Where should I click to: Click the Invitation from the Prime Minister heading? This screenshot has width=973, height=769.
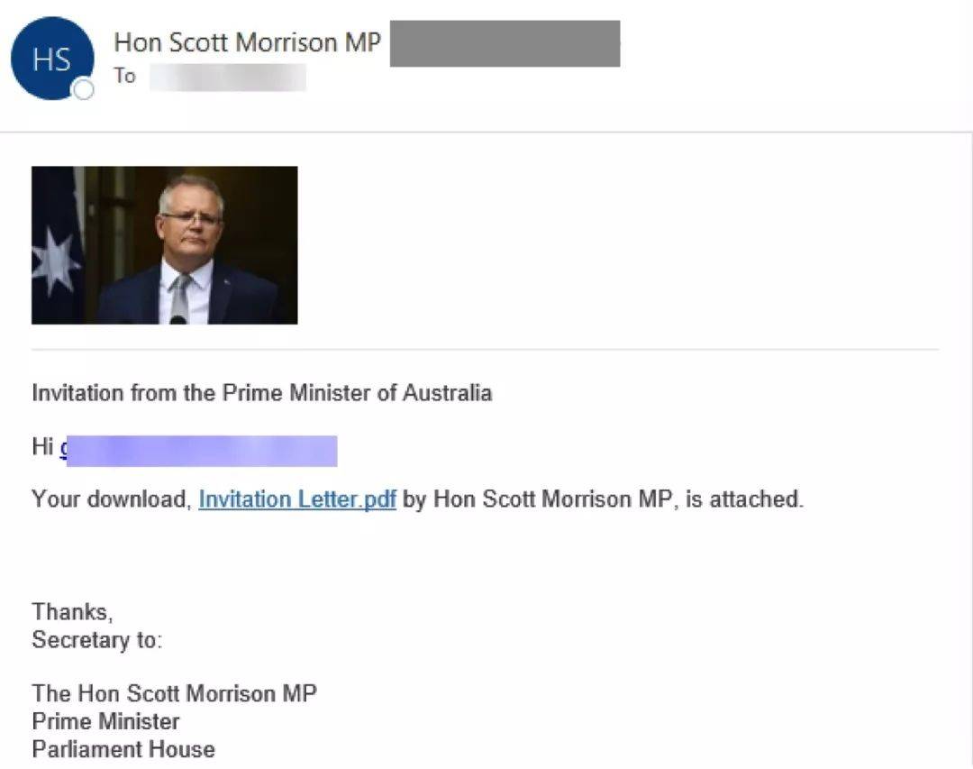pos(262,392)
